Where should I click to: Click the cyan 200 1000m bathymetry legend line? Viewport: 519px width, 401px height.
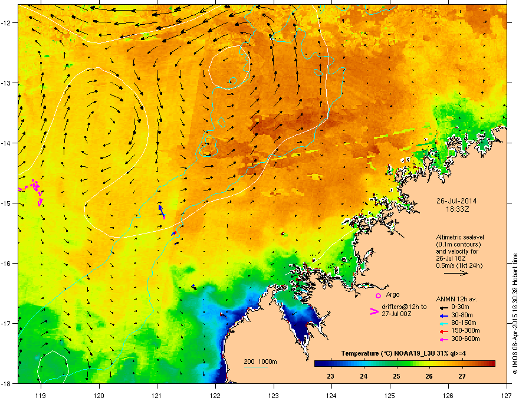256,367
